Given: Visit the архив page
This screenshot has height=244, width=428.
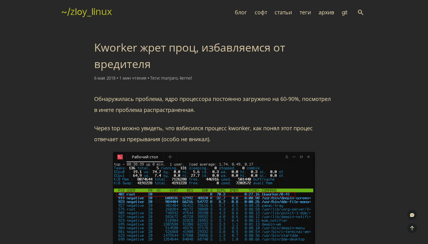Looking at the screenshot, I should point(326,13).
